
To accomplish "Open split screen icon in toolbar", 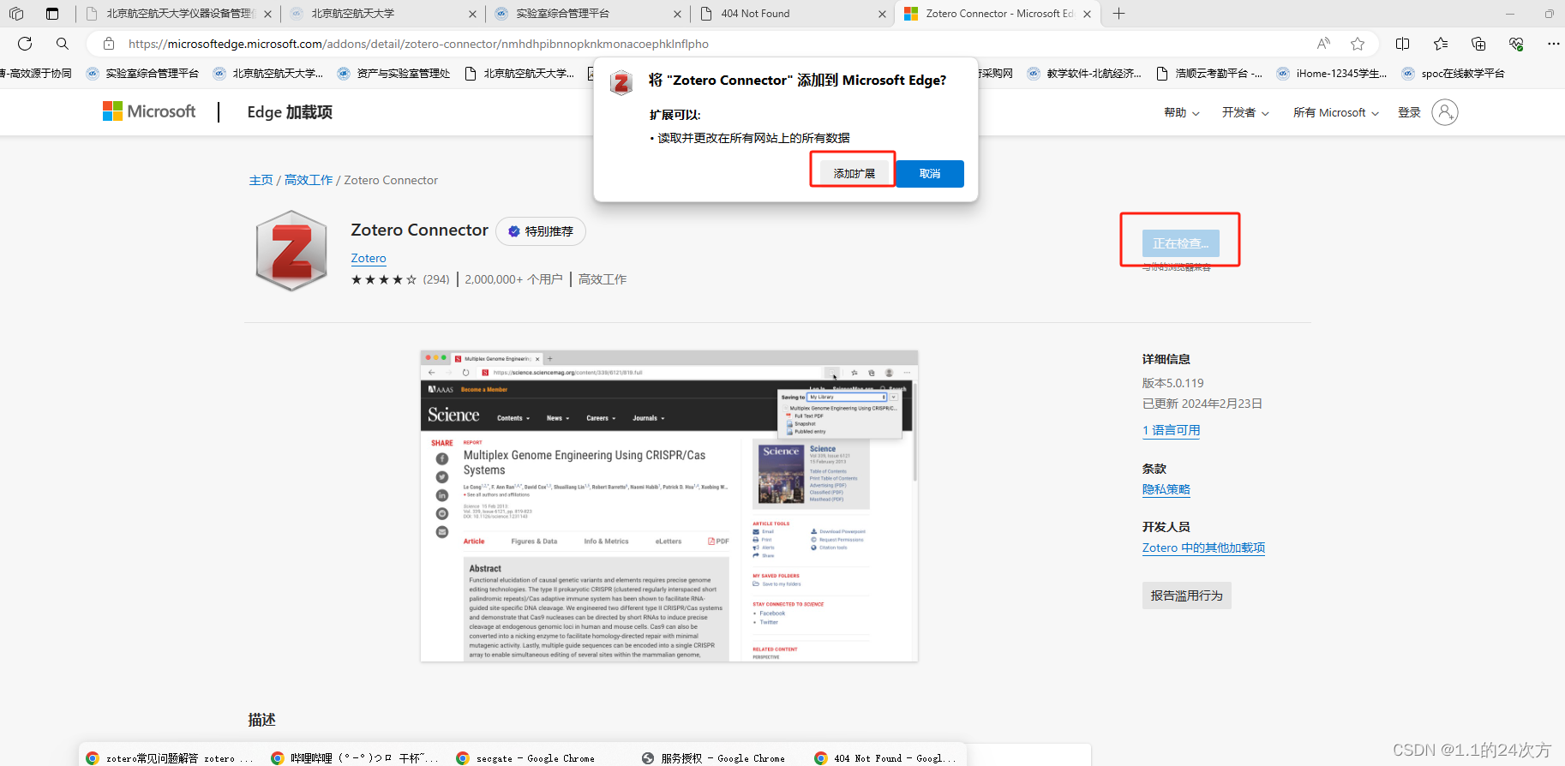I will (x=1403, y=44).
